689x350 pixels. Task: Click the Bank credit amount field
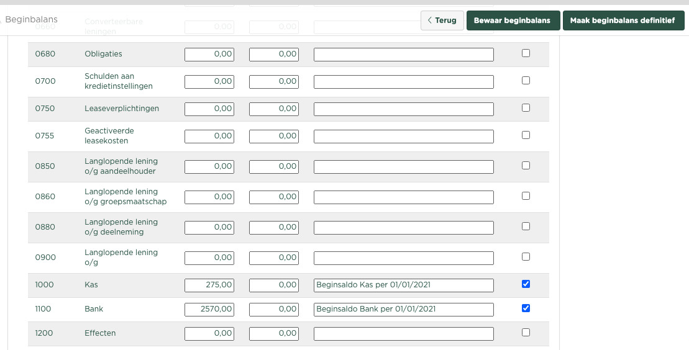(274, 309)
